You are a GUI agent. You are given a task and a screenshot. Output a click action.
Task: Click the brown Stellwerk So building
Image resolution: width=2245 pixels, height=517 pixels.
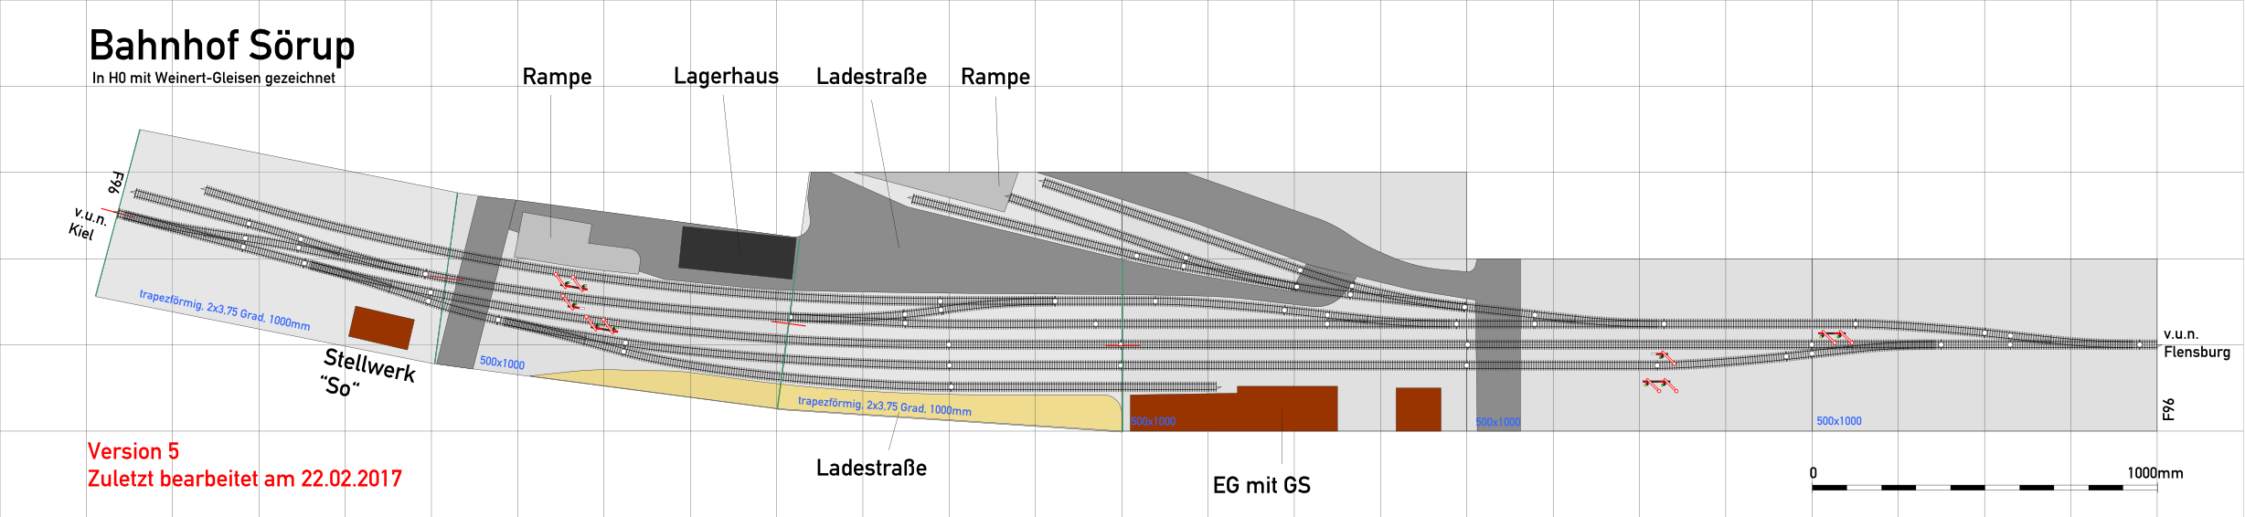click(381, 327)
